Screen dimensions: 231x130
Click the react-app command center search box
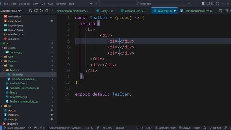[x=145, y=4]
